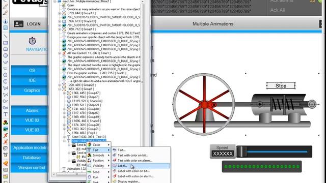The image size is (326, 183).
Task: Expand the Group18 node
Action: 65,109
